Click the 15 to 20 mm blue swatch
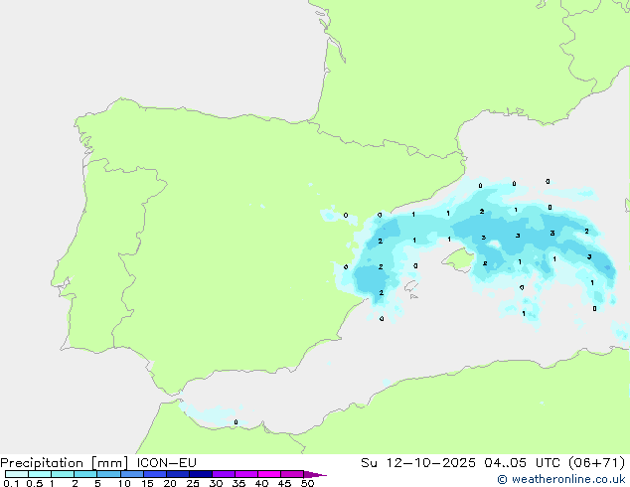The image size is (630, 487). pos(155,474)
